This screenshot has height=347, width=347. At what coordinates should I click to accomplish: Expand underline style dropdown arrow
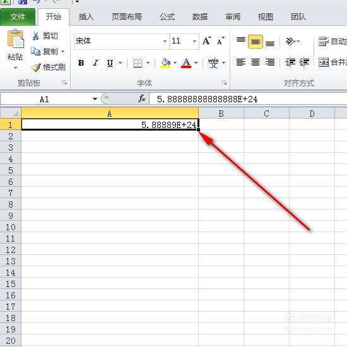coord(120,63)
